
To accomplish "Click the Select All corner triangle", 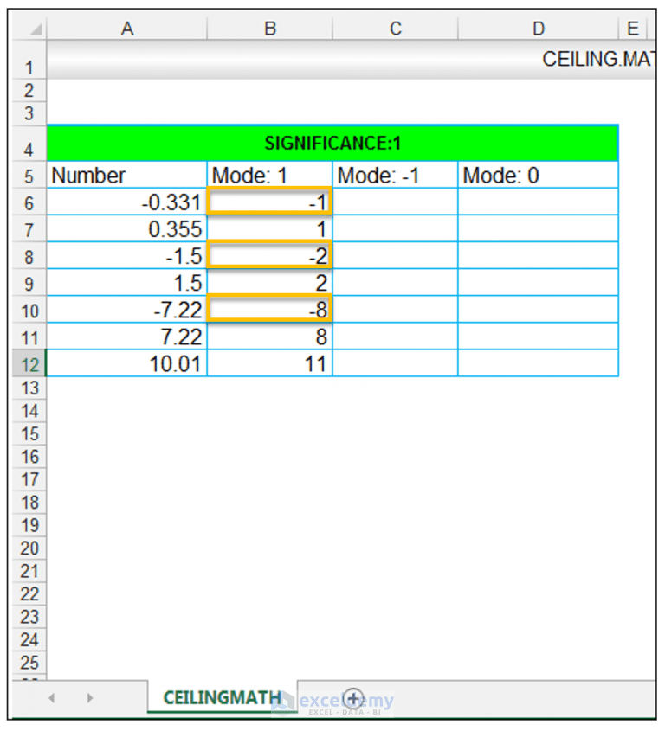I will tap(35, 29).
